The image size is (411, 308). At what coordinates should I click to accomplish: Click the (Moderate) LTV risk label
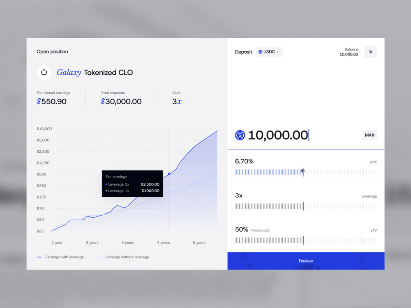[x=260, y=230]
